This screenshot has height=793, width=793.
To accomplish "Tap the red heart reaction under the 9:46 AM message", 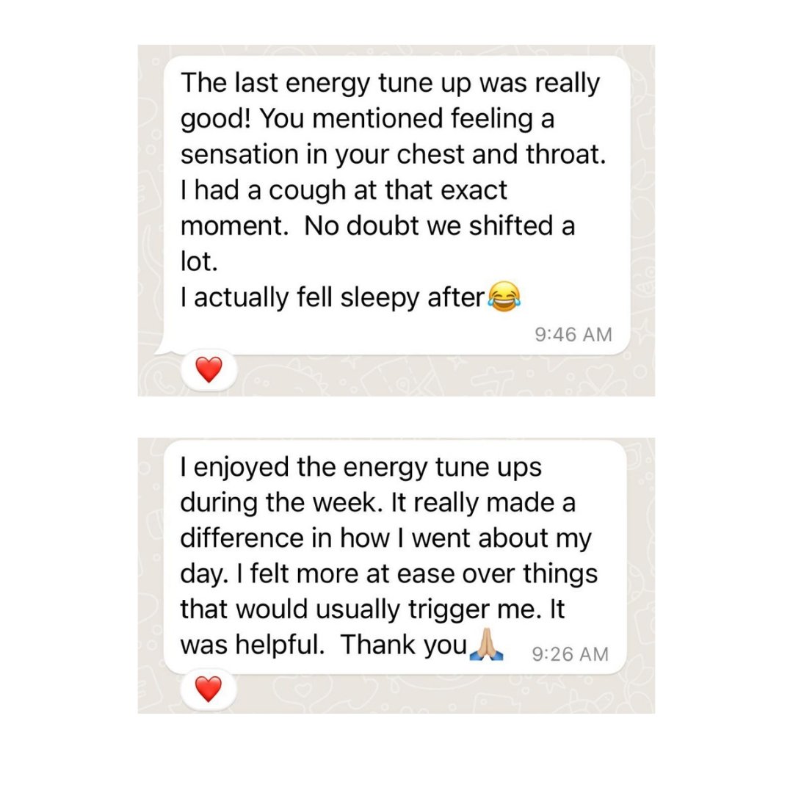I will [209, 370].
